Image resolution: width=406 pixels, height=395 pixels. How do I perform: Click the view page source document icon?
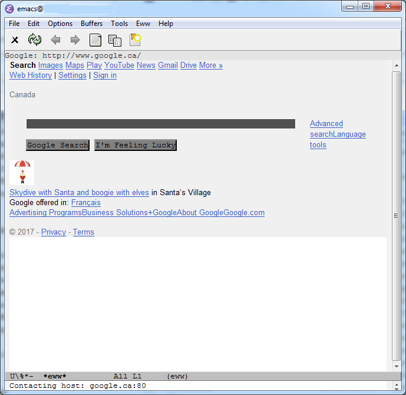[x=95, y=40]
